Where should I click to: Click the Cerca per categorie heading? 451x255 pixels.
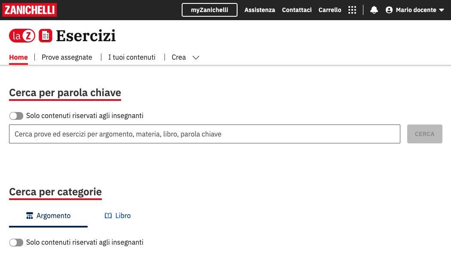55,192
